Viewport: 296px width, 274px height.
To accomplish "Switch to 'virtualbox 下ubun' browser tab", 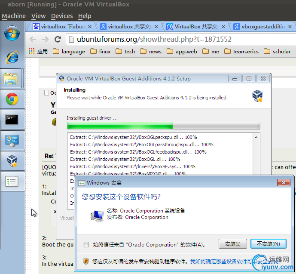I will pyautogui.click(x=61, y=27).
